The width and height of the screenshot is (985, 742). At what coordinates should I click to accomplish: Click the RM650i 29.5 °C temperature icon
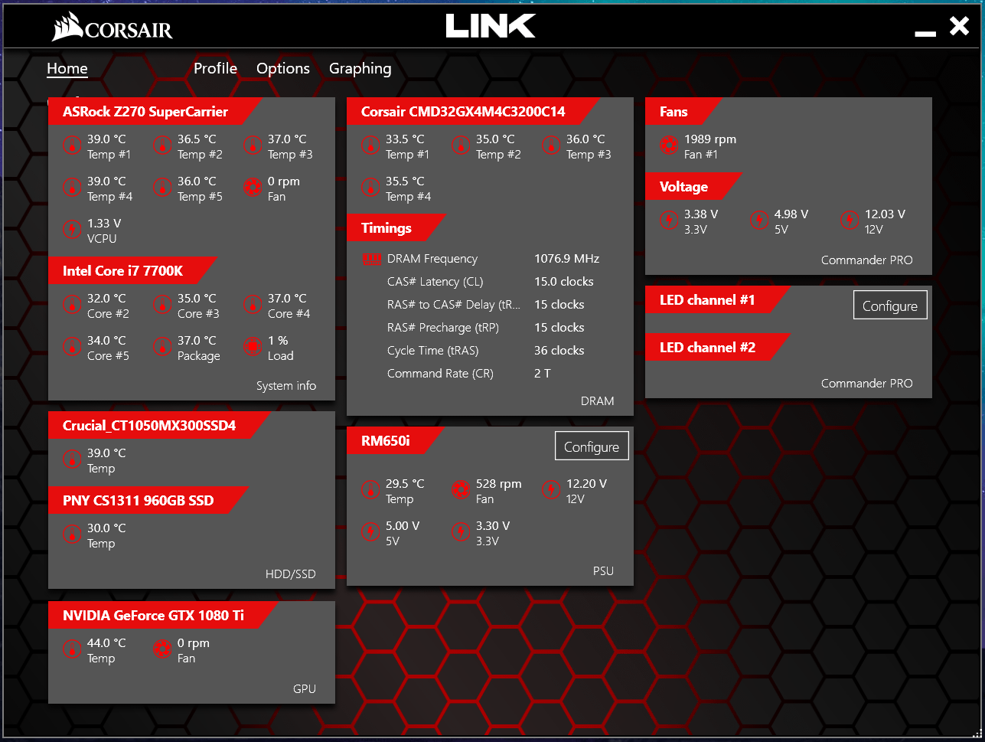point(370,490)
